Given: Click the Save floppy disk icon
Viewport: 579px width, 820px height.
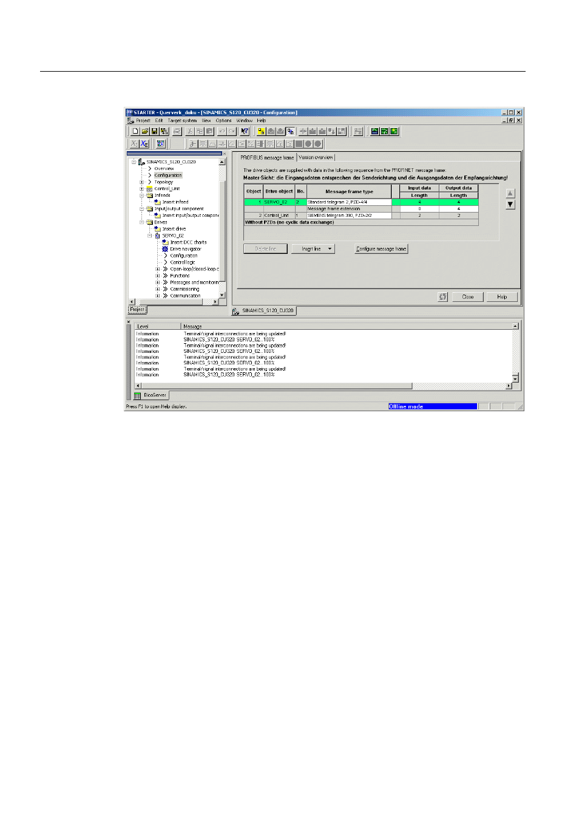Looking at the screenshot, I should coord(154,131).
